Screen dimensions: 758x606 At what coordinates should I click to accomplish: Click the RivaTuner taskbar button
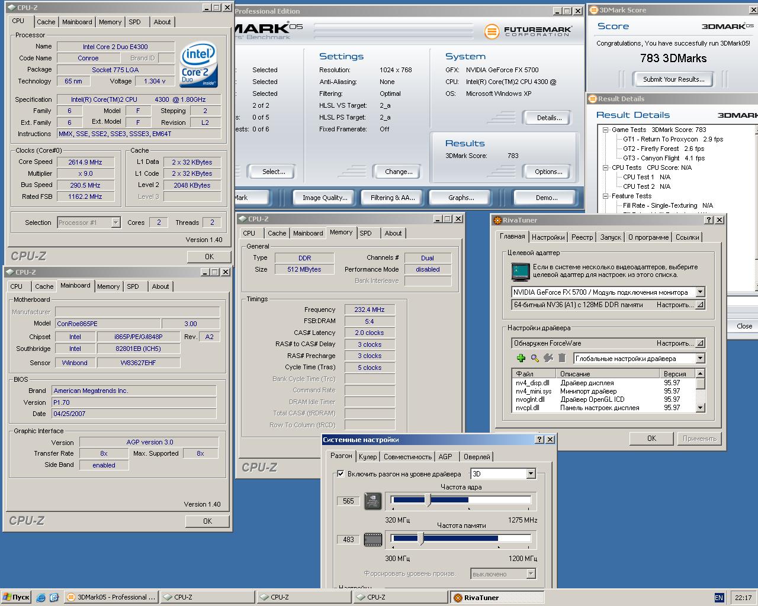(x=496, y=597)
